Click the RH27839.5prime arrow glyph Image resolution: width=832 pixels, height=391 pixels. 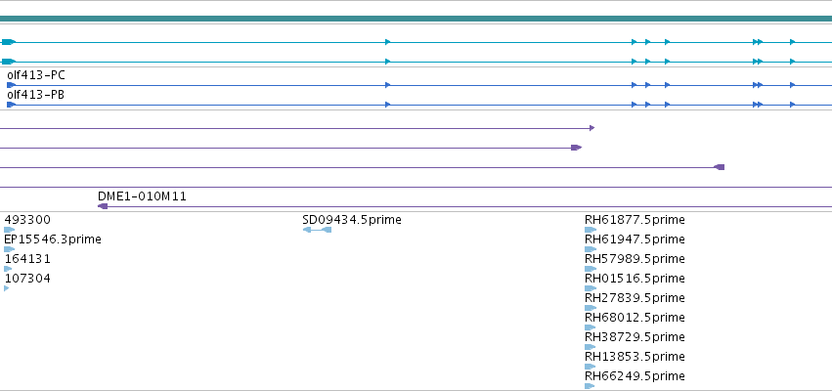click(591, 308)
